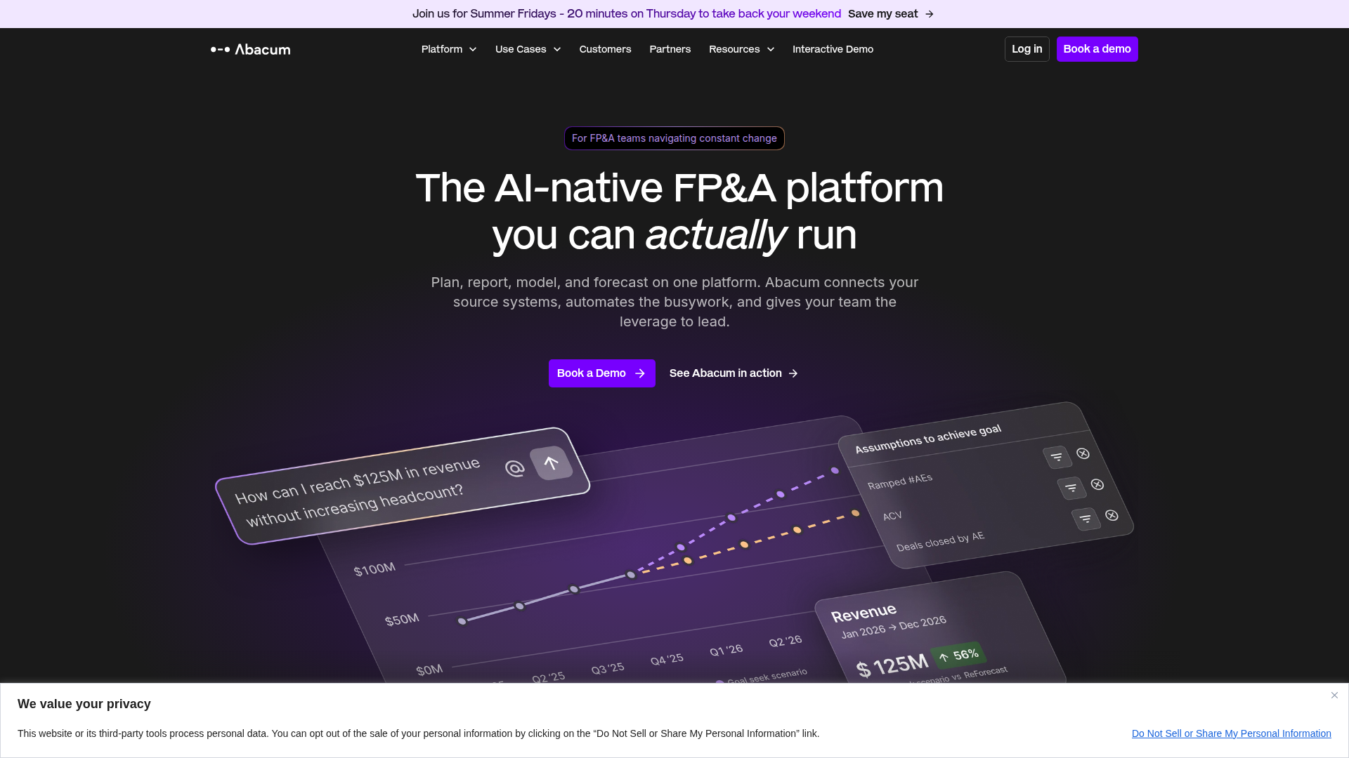Image resolution: width=1349 pixels, height=758 pixels.
Task: Click the '$0M' axis label
Action: coord(429,670)
